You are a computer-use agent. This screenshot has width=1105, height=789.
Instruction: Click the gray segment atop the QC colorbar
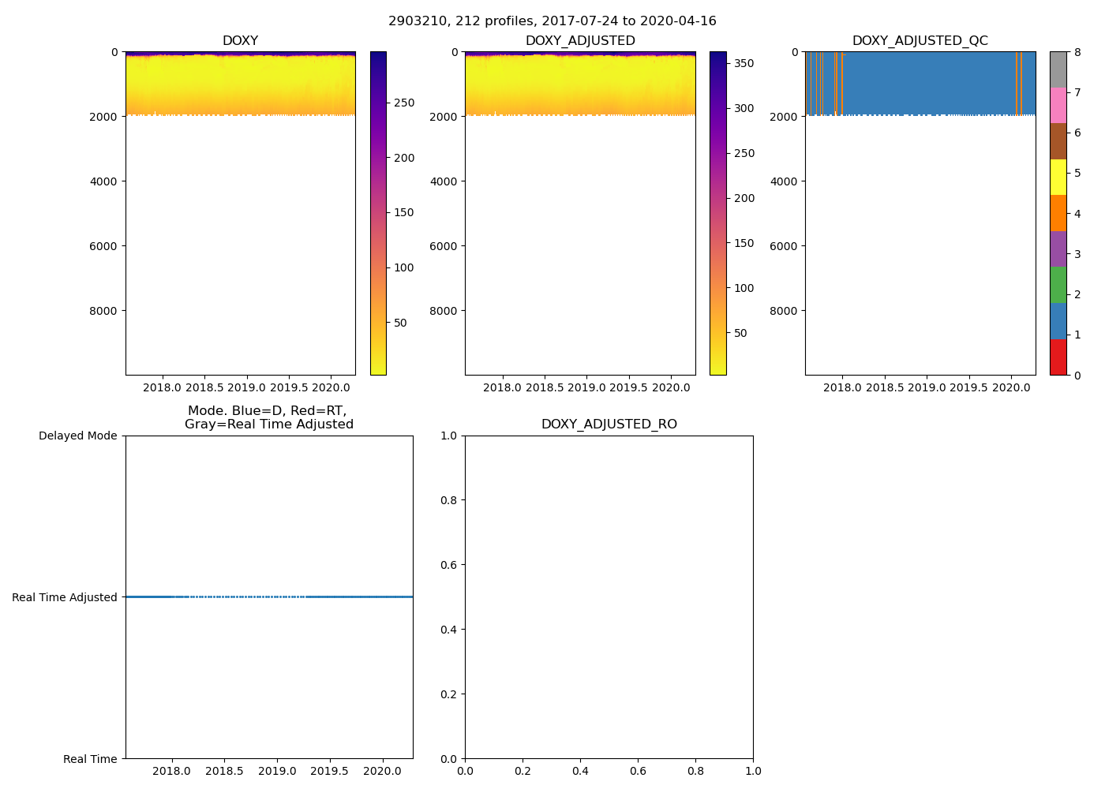tap(1058, 69)
